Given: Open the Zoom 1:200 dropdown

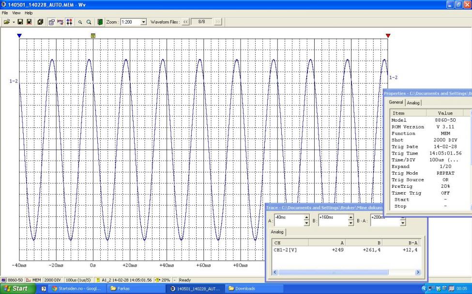Looking at the screenshot, I should [143, 22].
